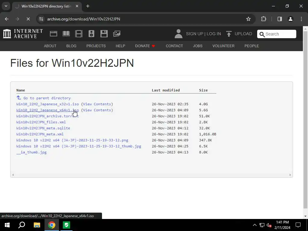The image size is (308, 231).
Task: Click the SIGN UP link
Action: pos(195,34)
